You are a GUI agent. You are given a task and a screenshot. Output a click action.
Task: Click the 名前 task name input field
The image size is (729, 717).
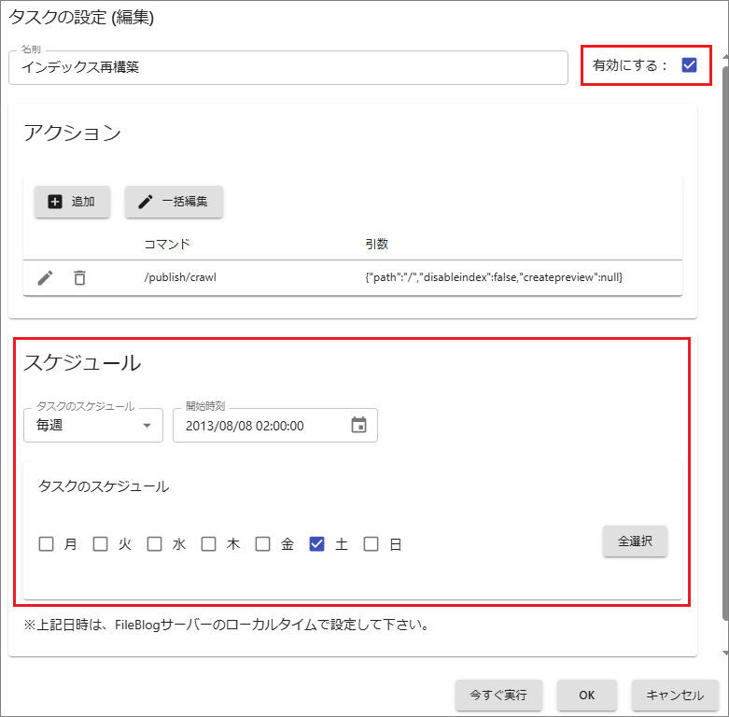(x=287, y=68)
